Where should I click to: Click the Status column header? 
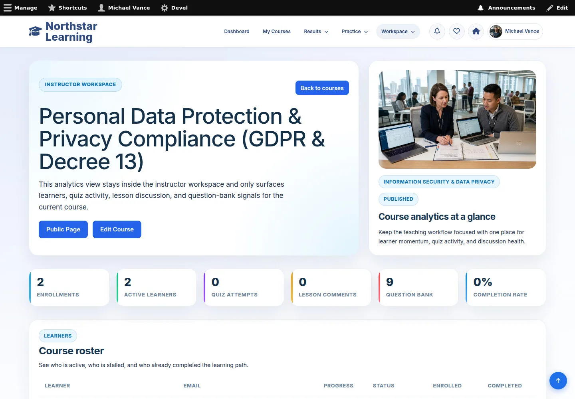click(384, 386)
